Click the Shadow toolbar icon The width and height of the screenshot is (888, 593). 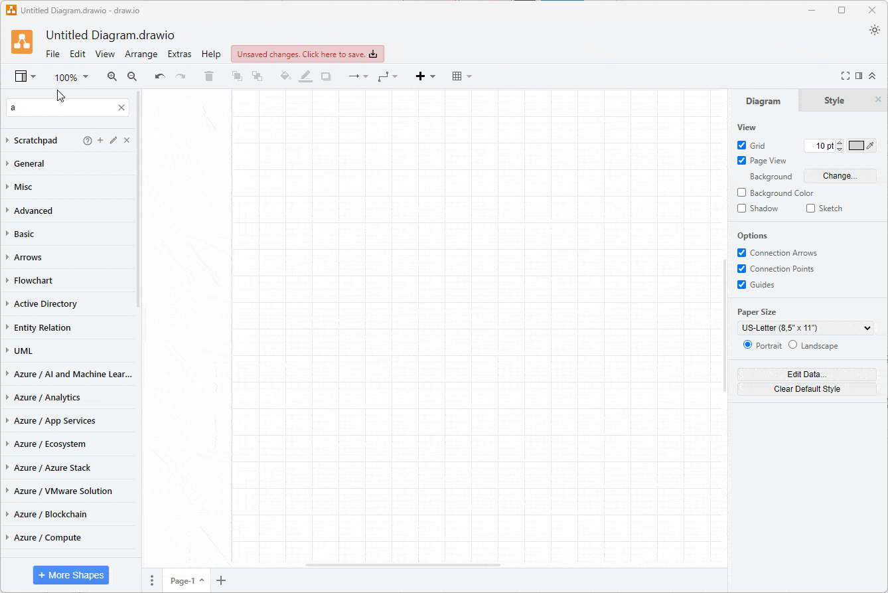click(x=326, y=76)
